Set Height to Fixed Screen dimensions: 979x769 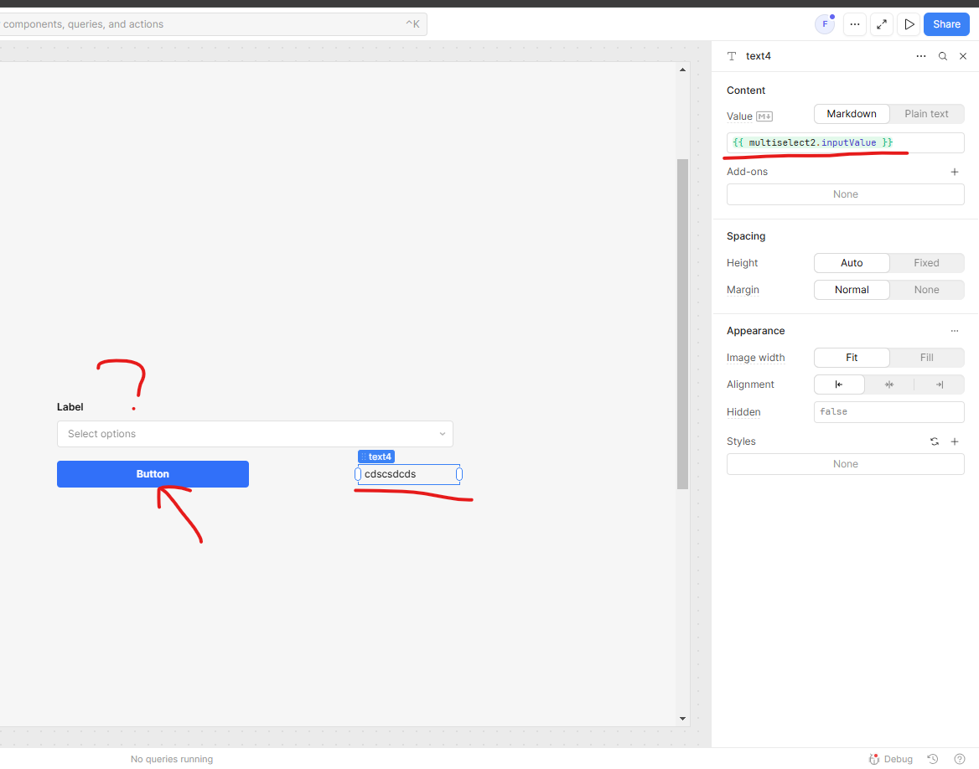click(926, 263)
